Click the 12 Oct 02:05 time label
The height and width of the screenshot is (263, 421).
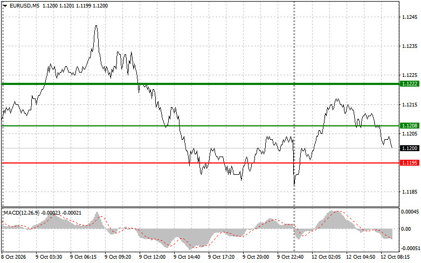pos(326,257)
